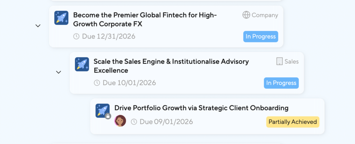Click the Partially Achieved status badge

(x=293, y=122)
